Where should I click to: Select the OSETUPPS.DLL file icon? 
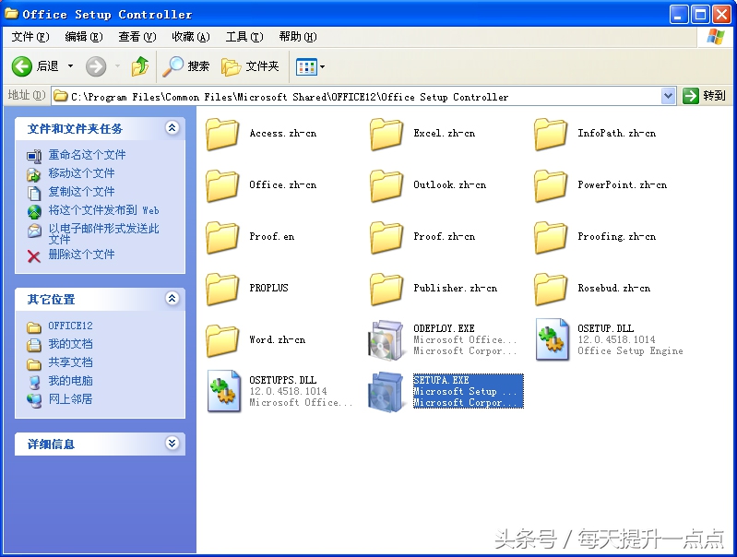[x=224, y=391]
